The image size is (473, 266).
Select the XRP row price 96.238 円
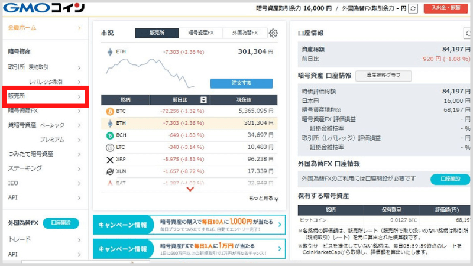(x=260, y=159)
